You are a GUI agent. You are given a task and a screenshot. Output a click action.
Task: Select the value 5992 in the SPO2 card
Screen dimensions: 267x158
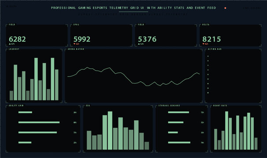82,39
